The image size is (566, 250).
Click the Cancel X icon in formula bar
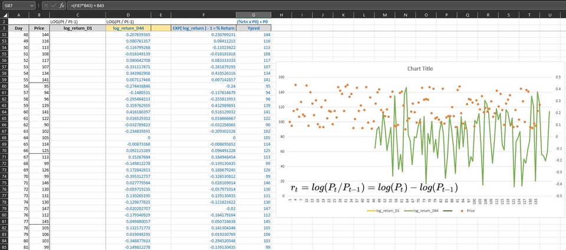47,5
